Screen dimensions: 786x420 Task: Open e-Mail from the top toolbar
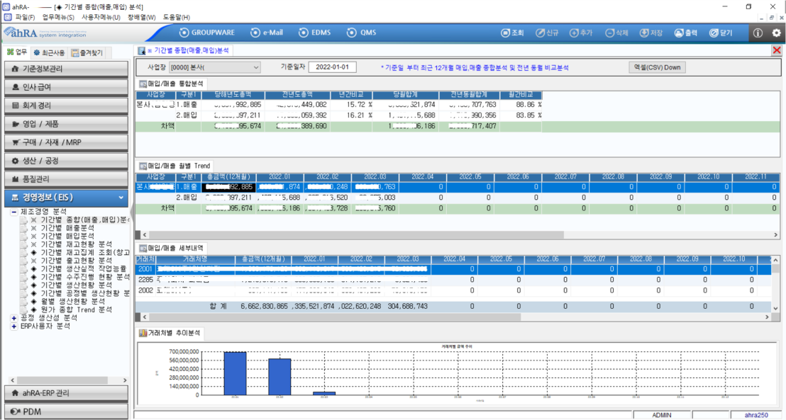pos(267,33)
